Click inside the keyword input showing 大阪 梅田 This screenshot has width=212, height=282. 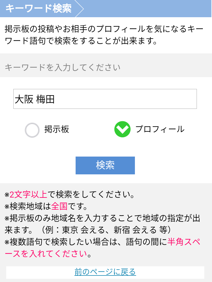(x=105, y=99)
